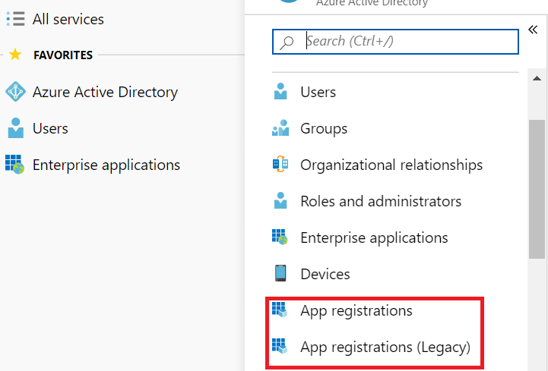Click the App registrations icon
Screen dimensions: 548x371
pos(280,310)
